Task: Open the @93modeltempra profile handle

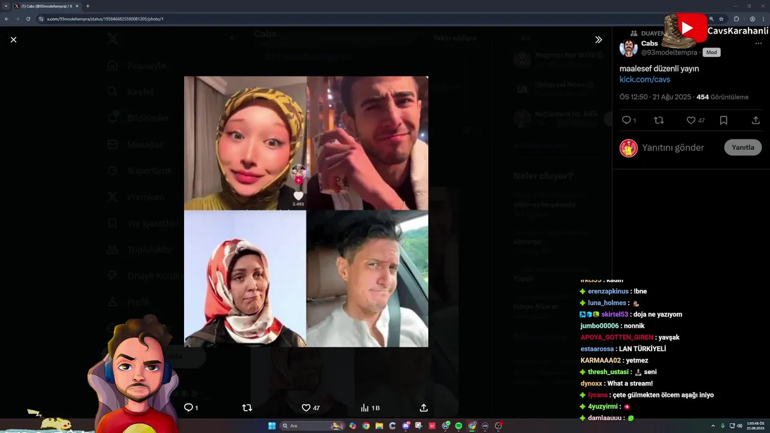Action: 669,52
